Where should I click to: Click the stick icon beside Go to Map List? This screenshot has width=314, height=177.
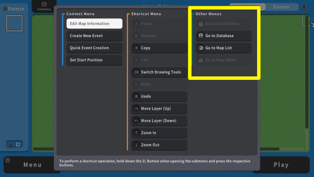201,48
